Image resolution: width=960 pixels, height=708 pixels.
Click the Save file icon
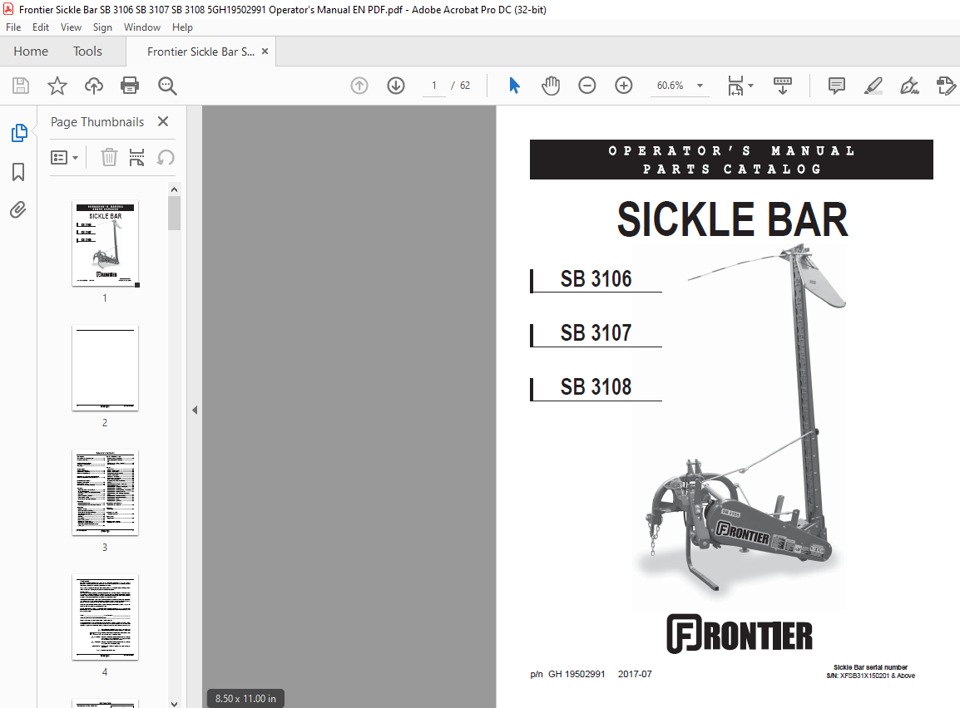(21, 86)
